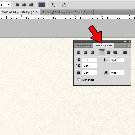This screenshot has width=135, height=135.
Task: Toggle the Character and Paragraph panels icon
Action: click(x=63, y=5)
